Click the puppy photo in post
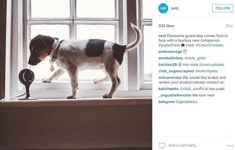The width and height of the screenshot is (235, 150). [76, 75]
